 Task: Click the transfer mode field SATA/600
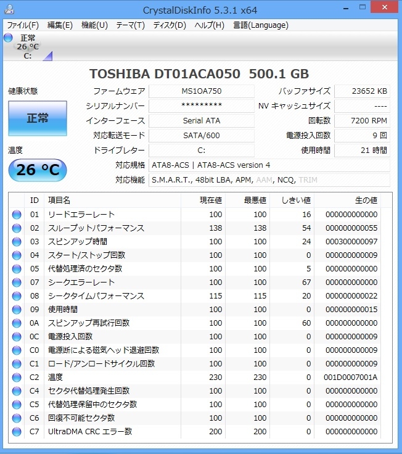pyautogui.click(x=202, y=136)
